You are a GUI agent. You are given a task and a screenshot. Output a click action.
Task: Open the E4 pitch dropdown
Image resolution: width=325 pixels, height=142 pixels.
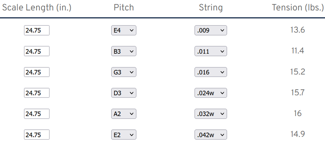(x=124, y=31)
